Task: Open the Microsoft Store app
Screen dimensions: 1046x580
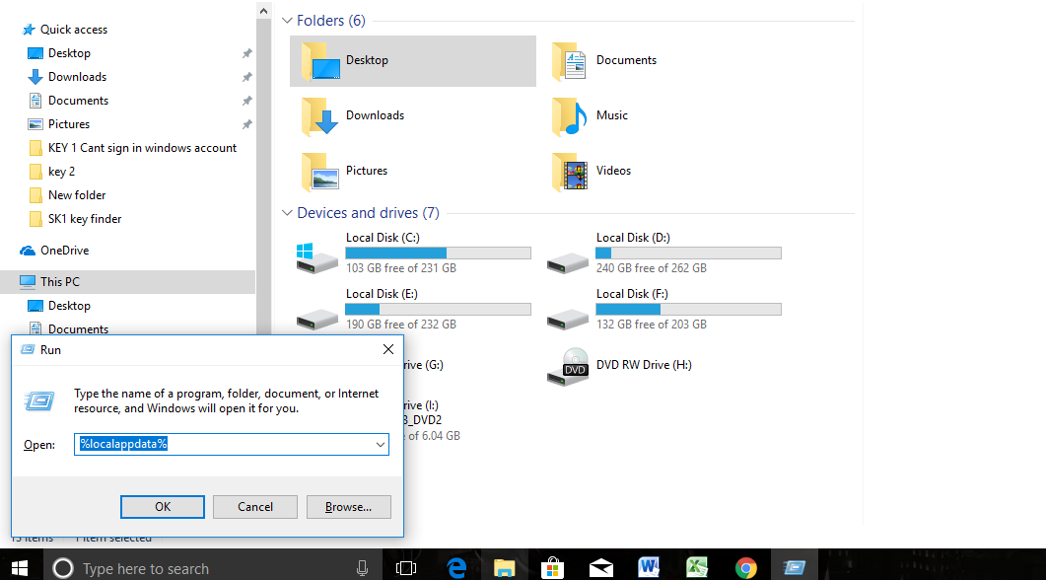Action: pyautogui.click(x=552, y=566)
